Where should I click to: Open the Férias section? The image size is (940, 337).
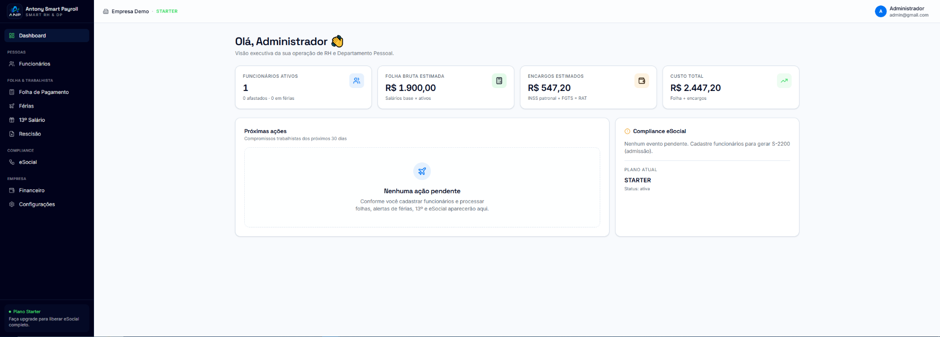(x=47, y=106)
